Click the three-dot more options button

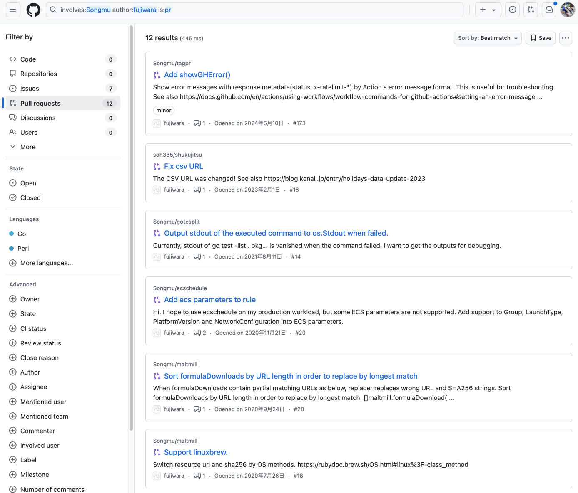tap(565, 38)
